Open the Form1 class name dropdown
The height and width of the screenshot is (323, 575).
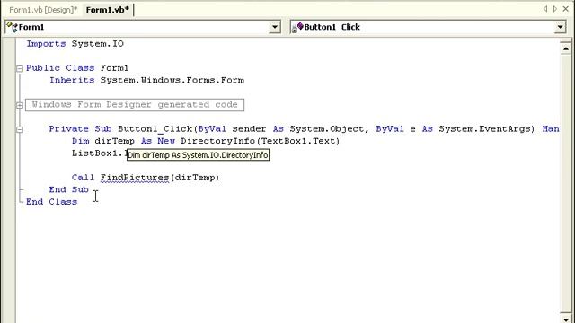click(274, 27)
